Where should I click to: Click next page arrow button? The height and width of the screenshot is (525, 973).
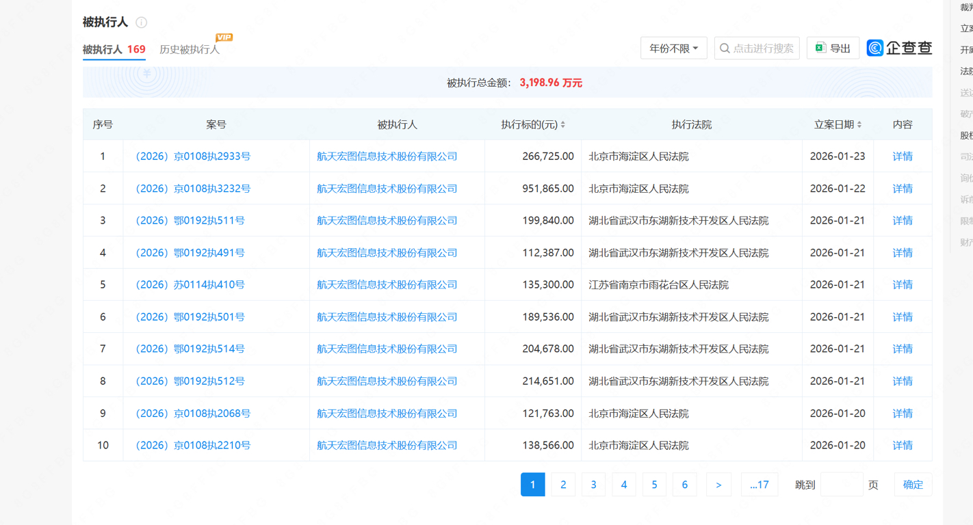pyautogui.click(x=718, y=485)
